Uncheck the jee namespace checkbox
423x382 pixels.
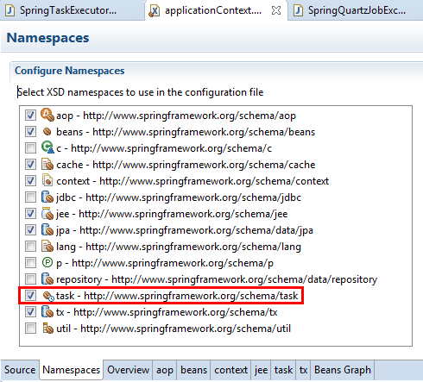(30, 214)
